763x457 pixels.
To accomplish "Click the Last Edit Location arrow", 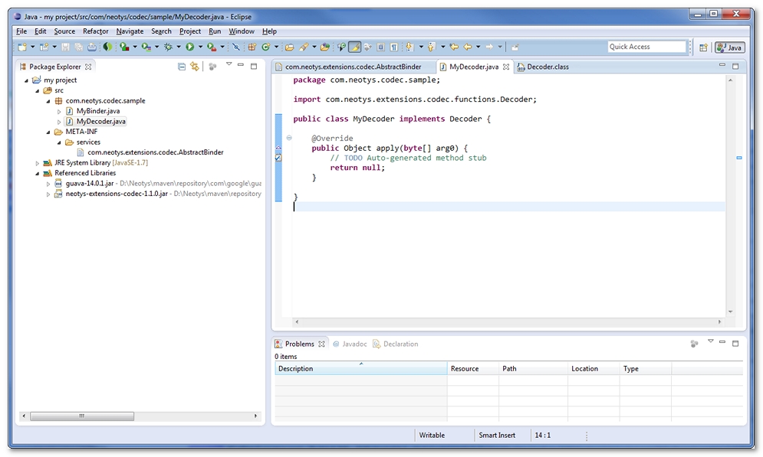I will click(x=454, y=47).
